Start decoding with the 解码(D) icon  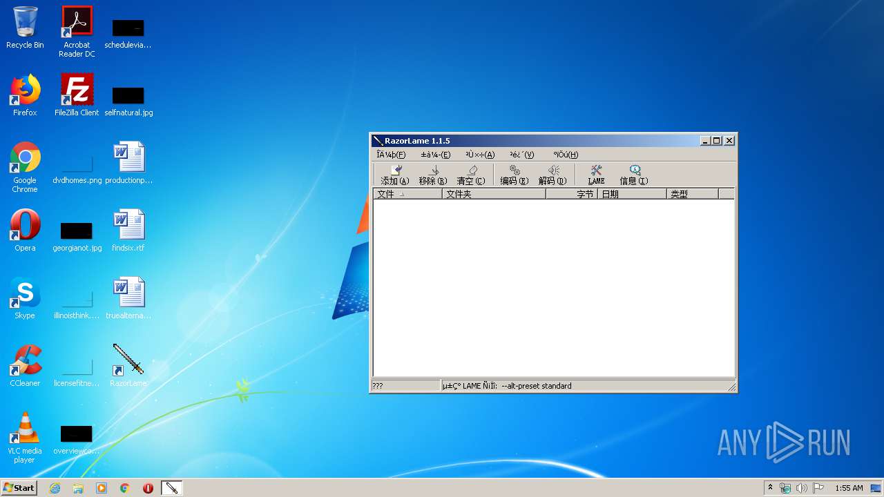point(552,175)
